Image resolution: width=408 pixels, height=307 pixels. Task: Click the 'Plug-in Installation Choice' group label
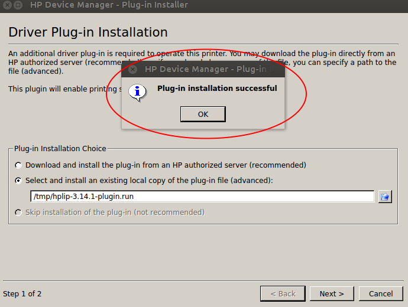[60, 149]
